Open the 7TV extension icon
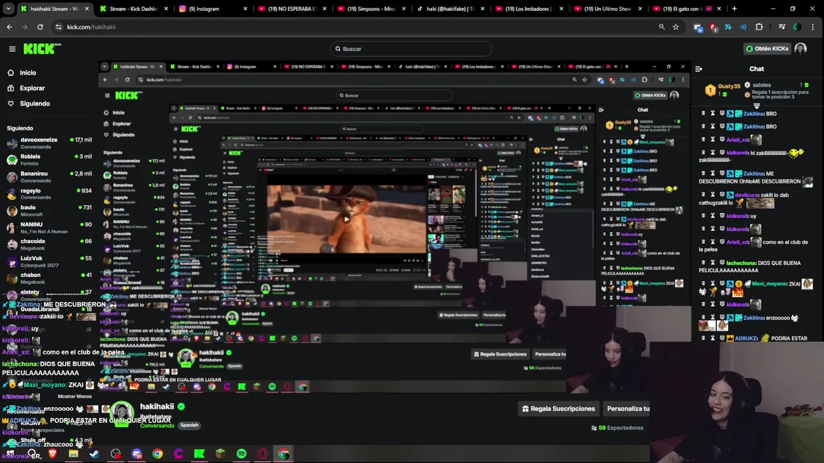Image resolution: width=824 pixels, height=463 pixels. pos(728,27)
